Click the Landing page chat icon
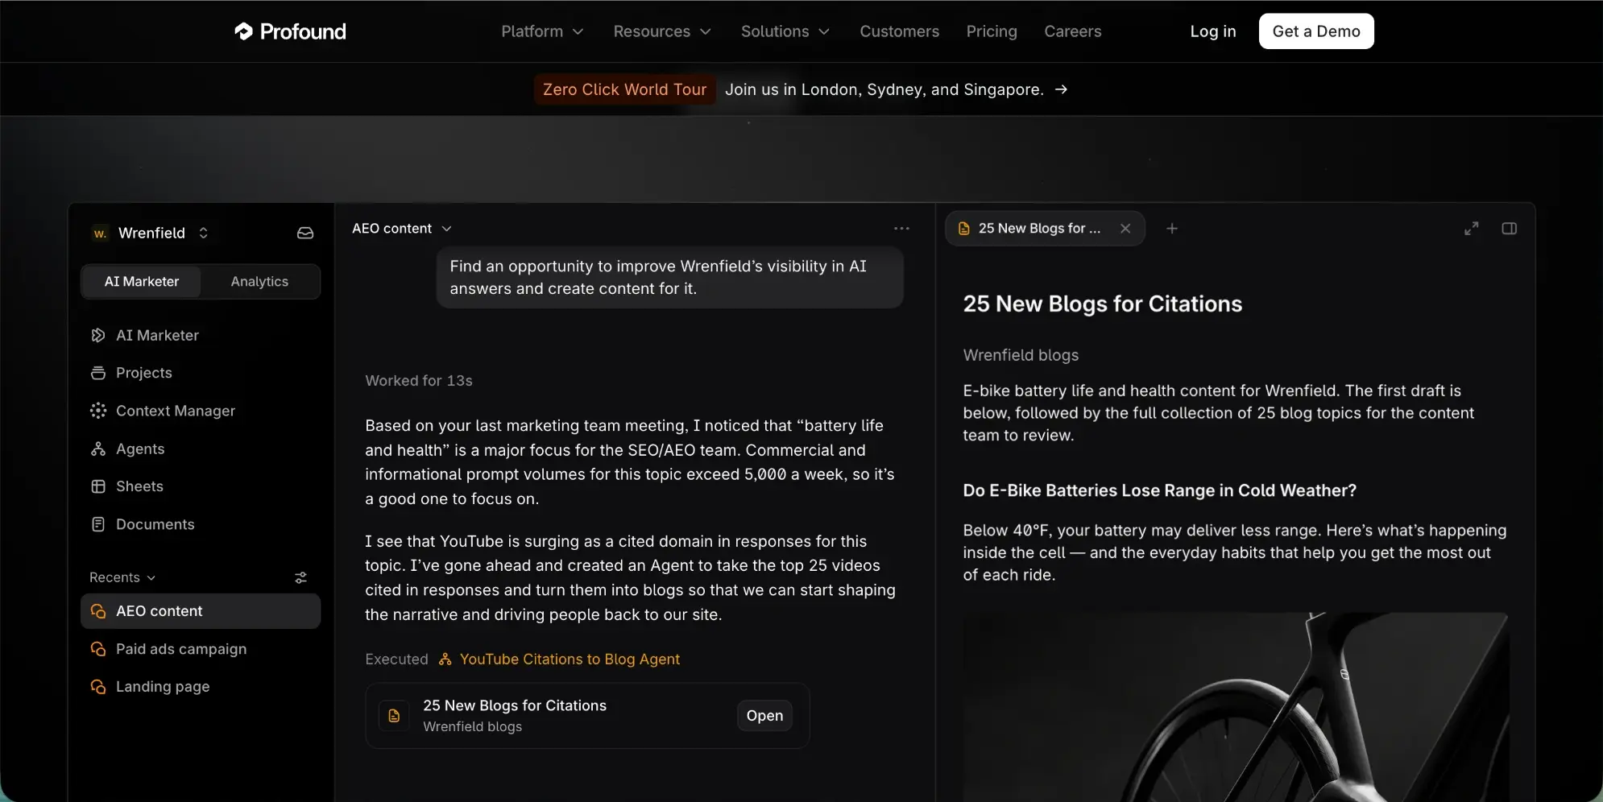The image size is (1603, 802). pos(98,687)
